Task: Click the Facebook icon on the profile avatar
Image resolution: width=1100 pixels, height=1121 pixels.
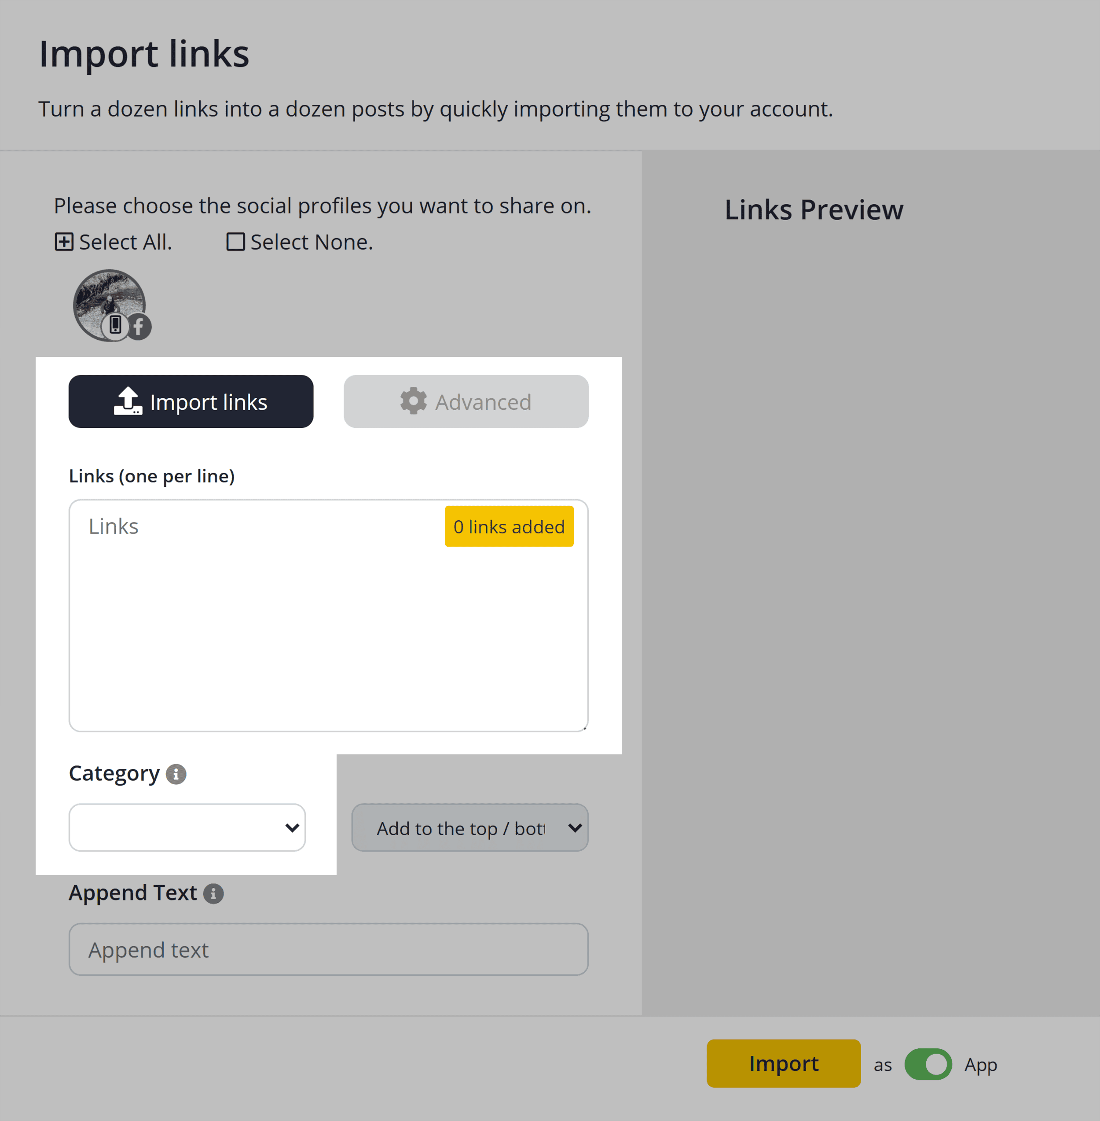Action: click(x=139, y=327)
